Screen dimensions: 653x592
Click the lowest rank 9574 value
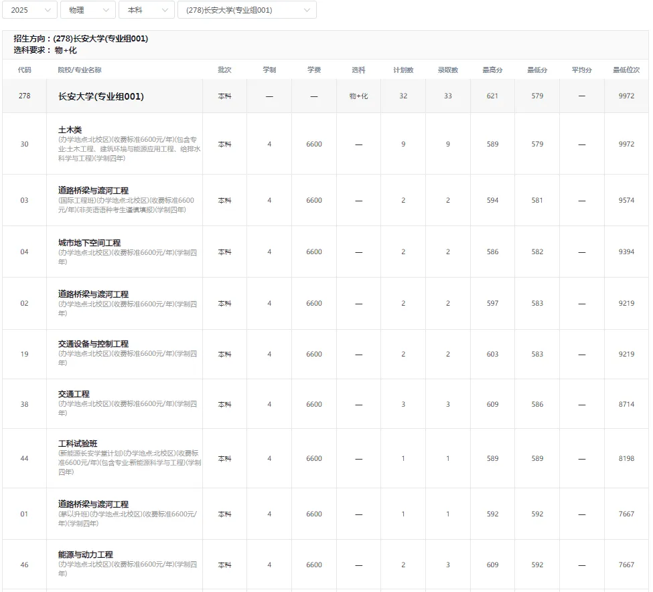[626, 200]
